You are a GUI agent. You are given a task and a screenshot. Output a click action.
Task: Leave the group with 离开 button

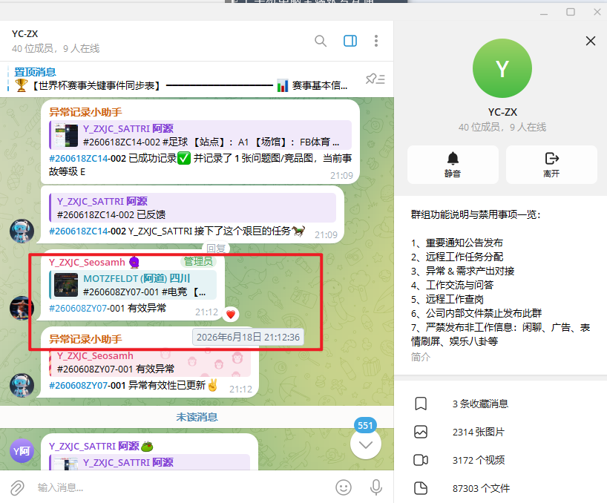(551, 165)
